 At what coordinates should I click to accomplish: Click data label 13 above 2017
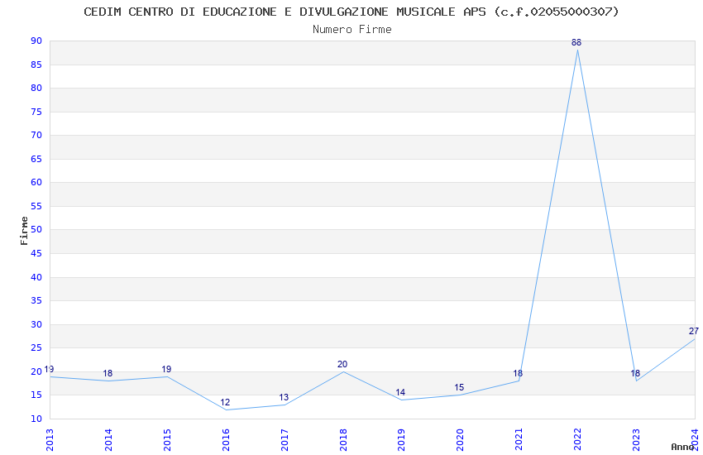tap(284, 397)
